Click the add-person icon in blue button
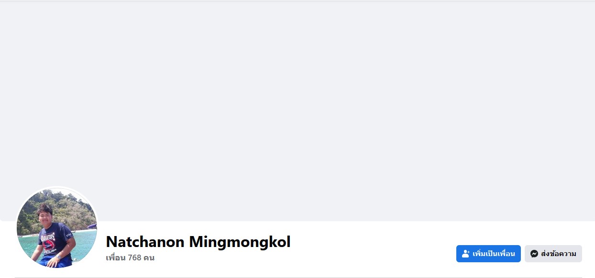 [x=466, y=254]
